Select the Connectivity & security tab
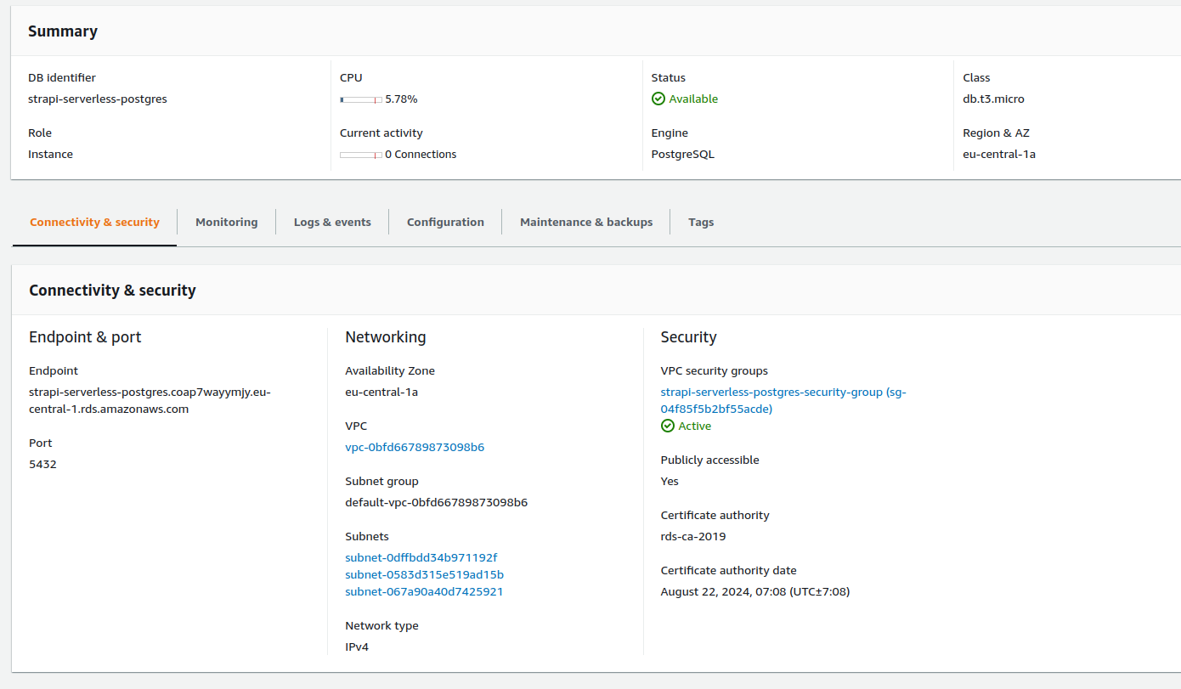Viewport: 1181px width, 689px height. [94, 222]
